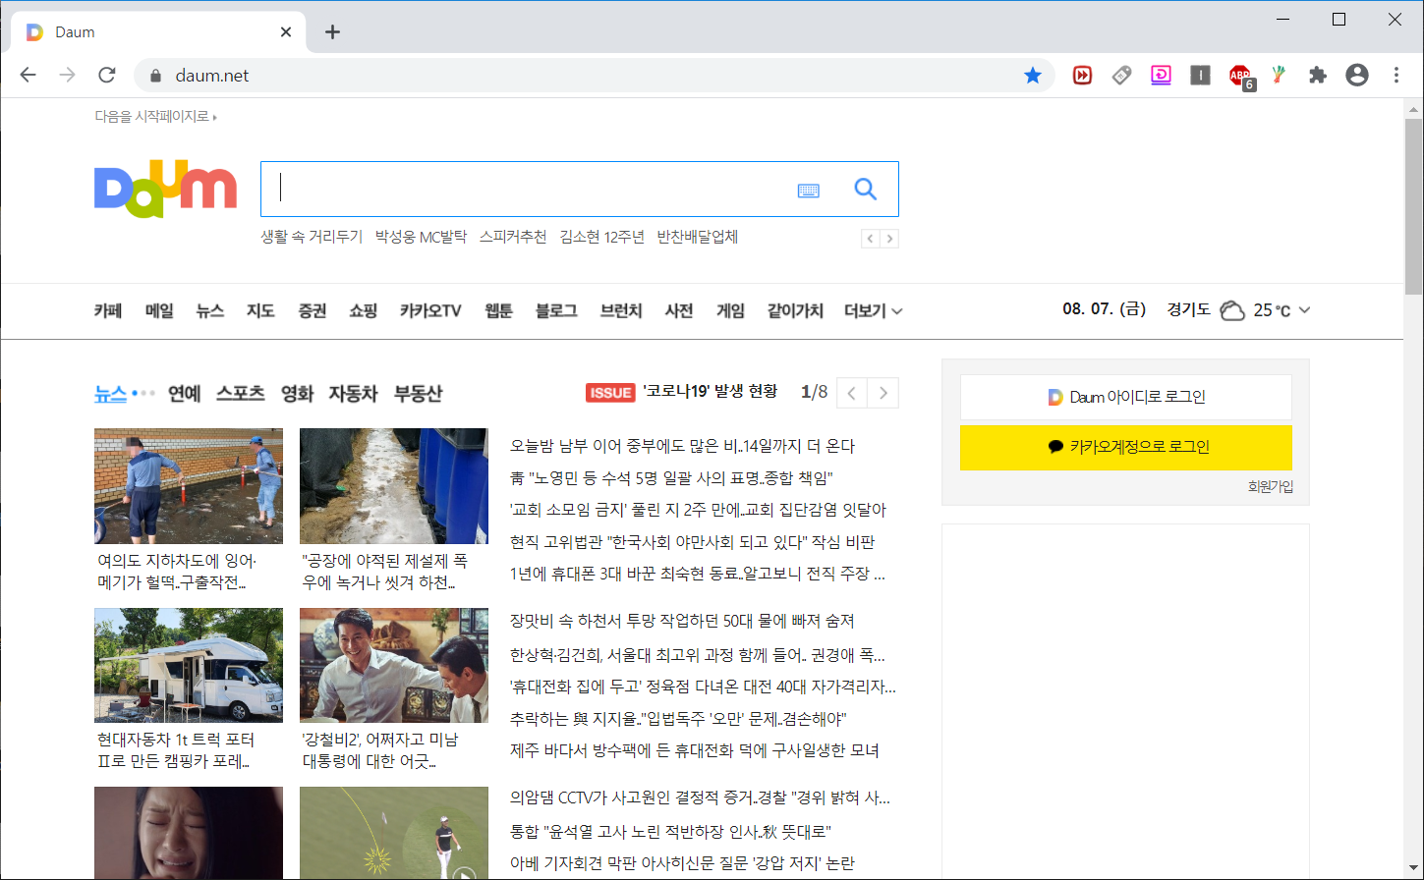Click the browser forward arrow
This screenshot has width=1424, height=880.
tap(68, 76)
